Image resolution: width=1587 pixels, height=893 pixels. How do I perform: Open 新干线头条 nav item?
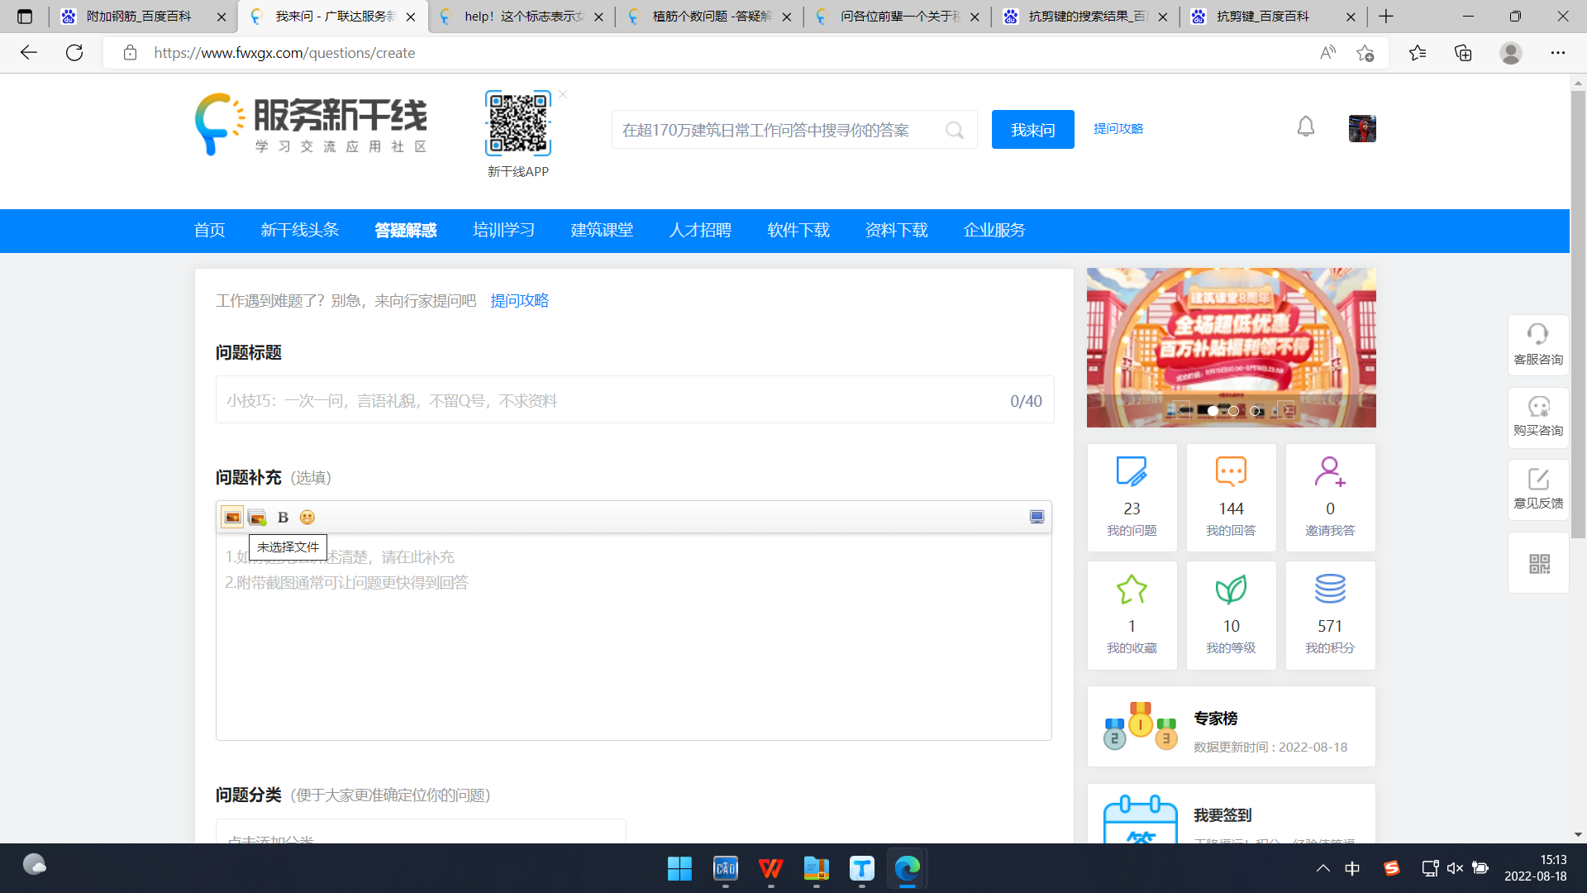(x=299, y=231)
